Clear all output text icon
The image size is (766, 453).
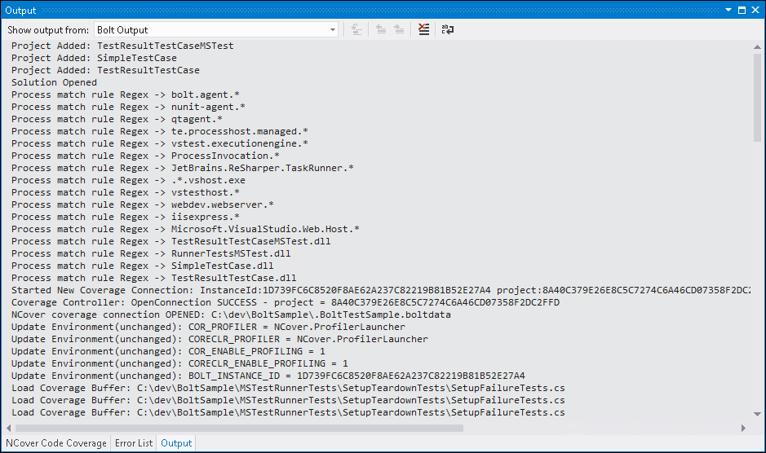tap(423, 29)
